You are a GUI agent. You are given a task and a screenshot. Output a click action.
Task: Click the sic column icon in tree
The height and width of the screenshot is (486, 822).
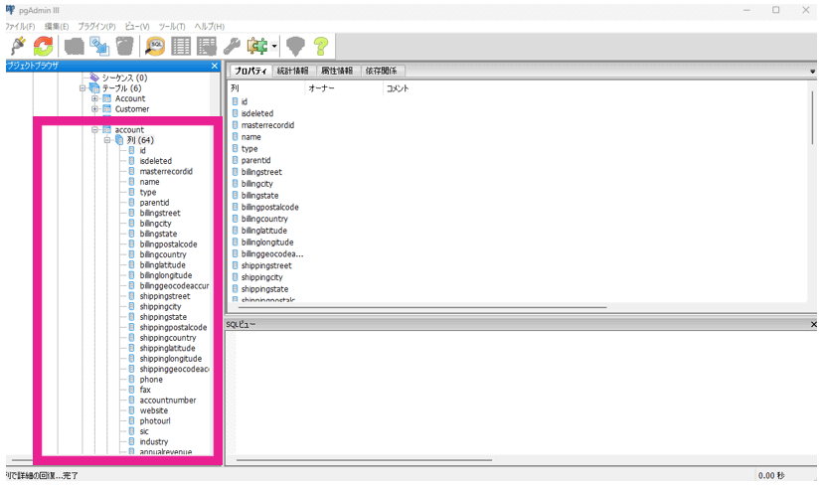[131, 431]
